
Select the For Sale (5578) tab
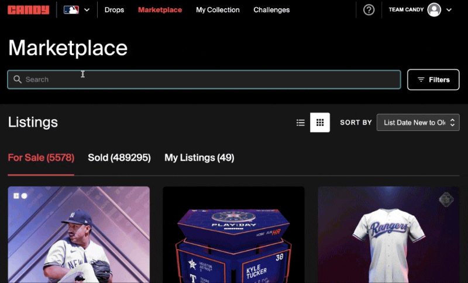coord(41,157)
